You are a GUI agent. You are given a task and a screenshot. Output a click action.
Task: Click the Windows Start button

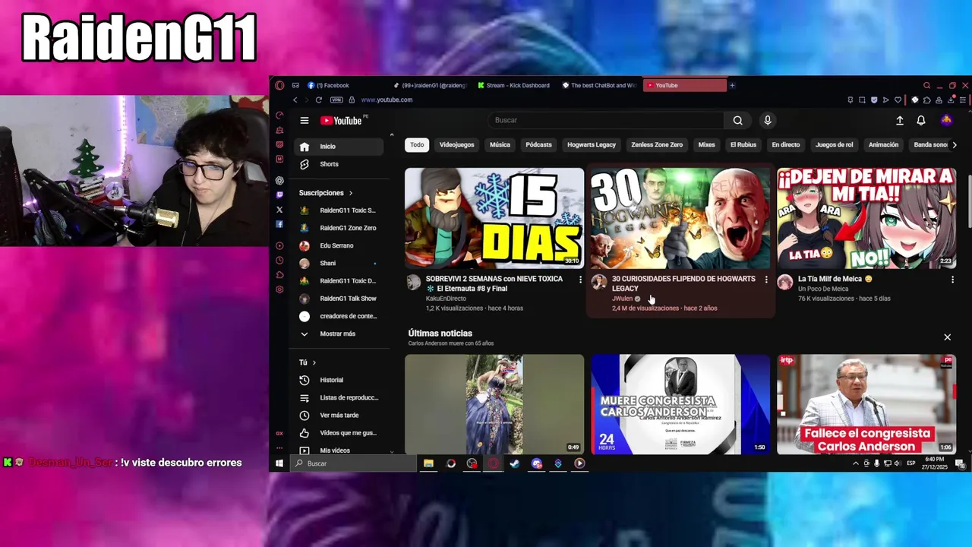279,463
